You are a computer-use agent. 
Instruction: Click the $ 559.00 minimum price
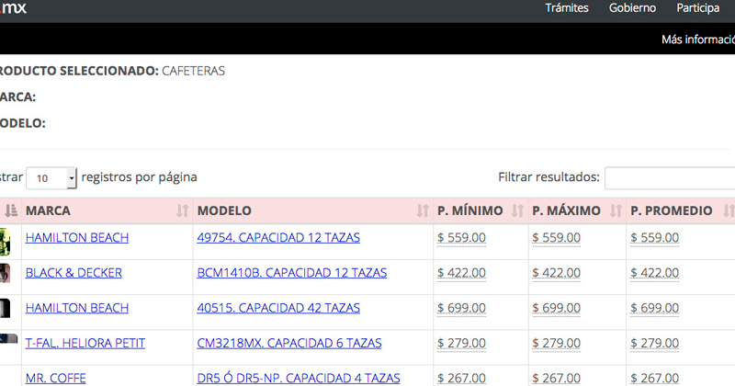coord(461,238)
